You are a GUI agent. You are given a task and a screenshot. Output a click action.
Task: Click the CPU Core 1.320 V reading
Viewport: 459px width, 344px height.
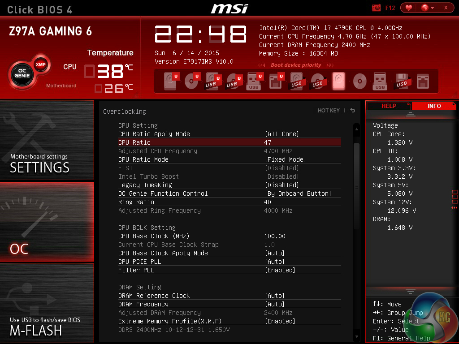[399, 142]
